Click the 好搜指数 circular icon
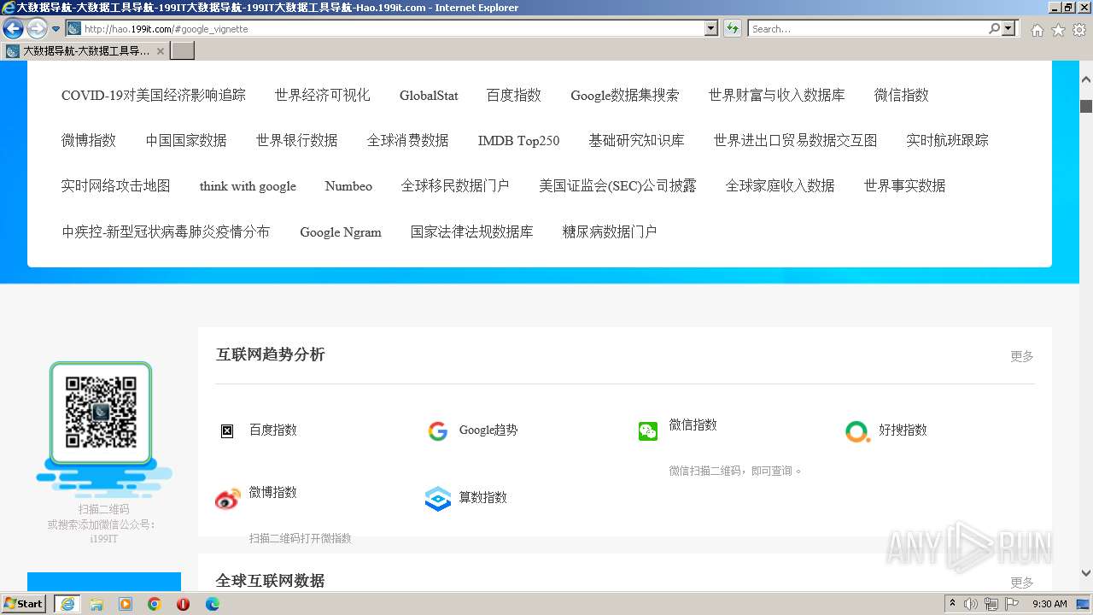Screen dimensions: 1093x615 [x=857, y=431]
